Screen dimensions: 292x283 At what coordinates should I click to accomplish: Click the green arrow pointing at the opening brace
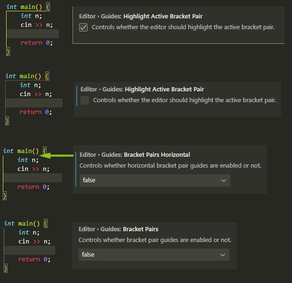pyautogui.click(x=57, y=155)
